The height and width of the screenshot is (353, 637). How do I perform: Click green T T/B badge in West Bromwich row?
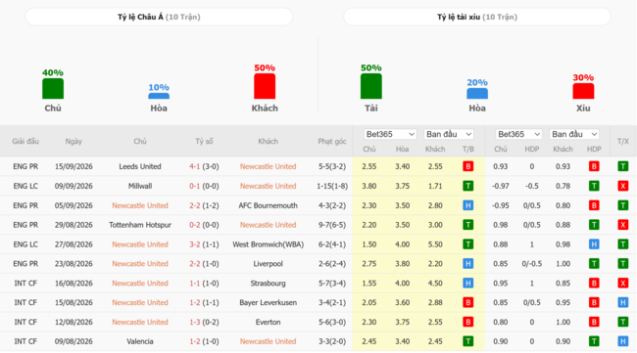tap(468, 244)
